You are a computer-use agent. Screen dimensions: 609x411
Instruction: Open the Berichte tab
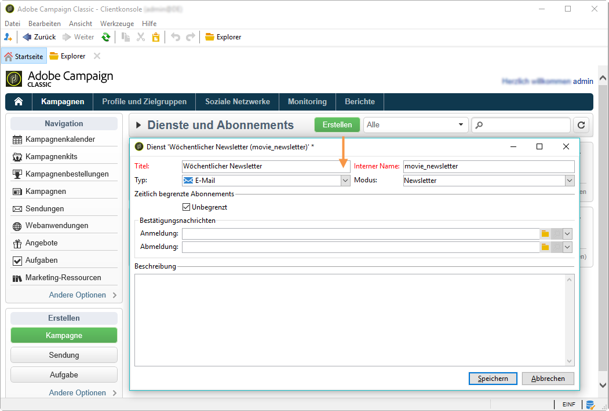(360, 102)
